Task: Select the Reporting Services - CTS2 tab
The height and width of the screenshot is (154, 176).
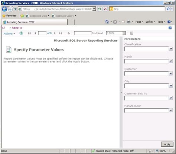Action: point(35,22)
